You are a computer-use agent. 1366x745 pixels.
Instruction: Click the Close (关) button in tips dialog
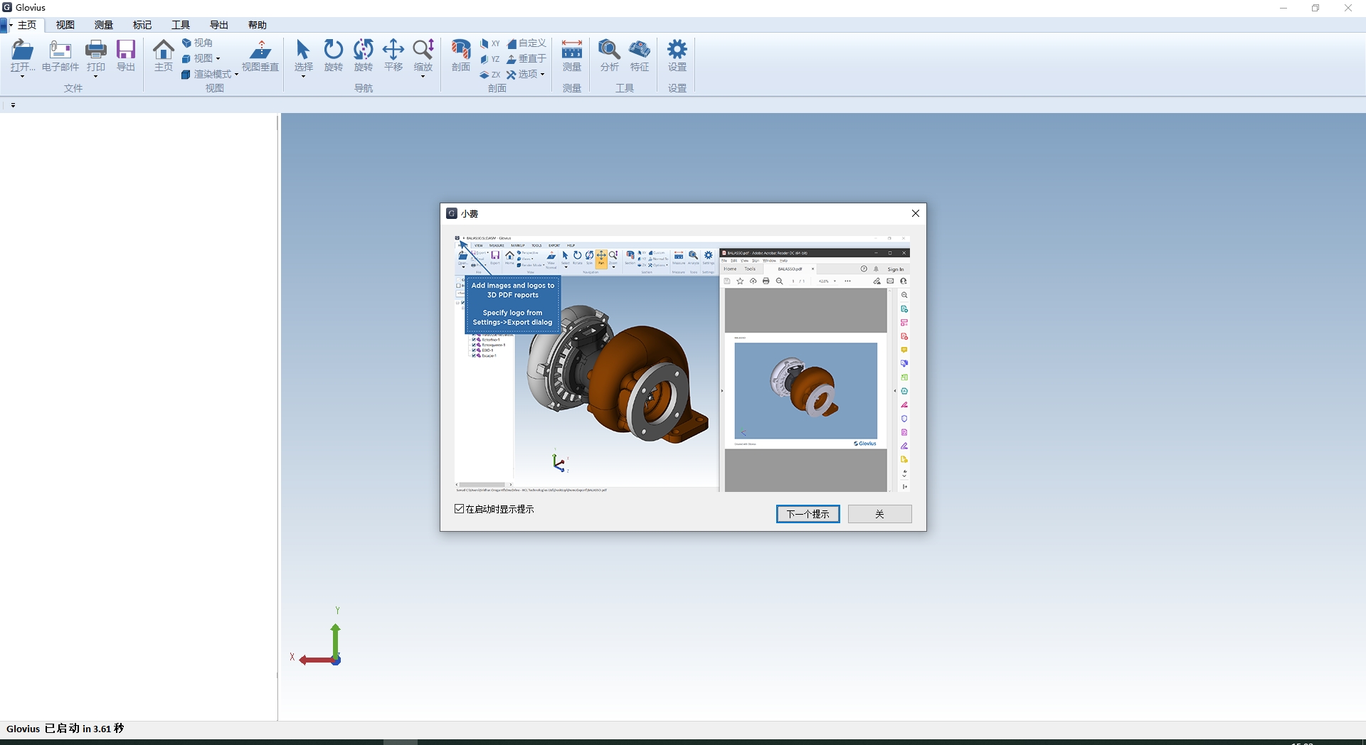(x=879, y=514)
